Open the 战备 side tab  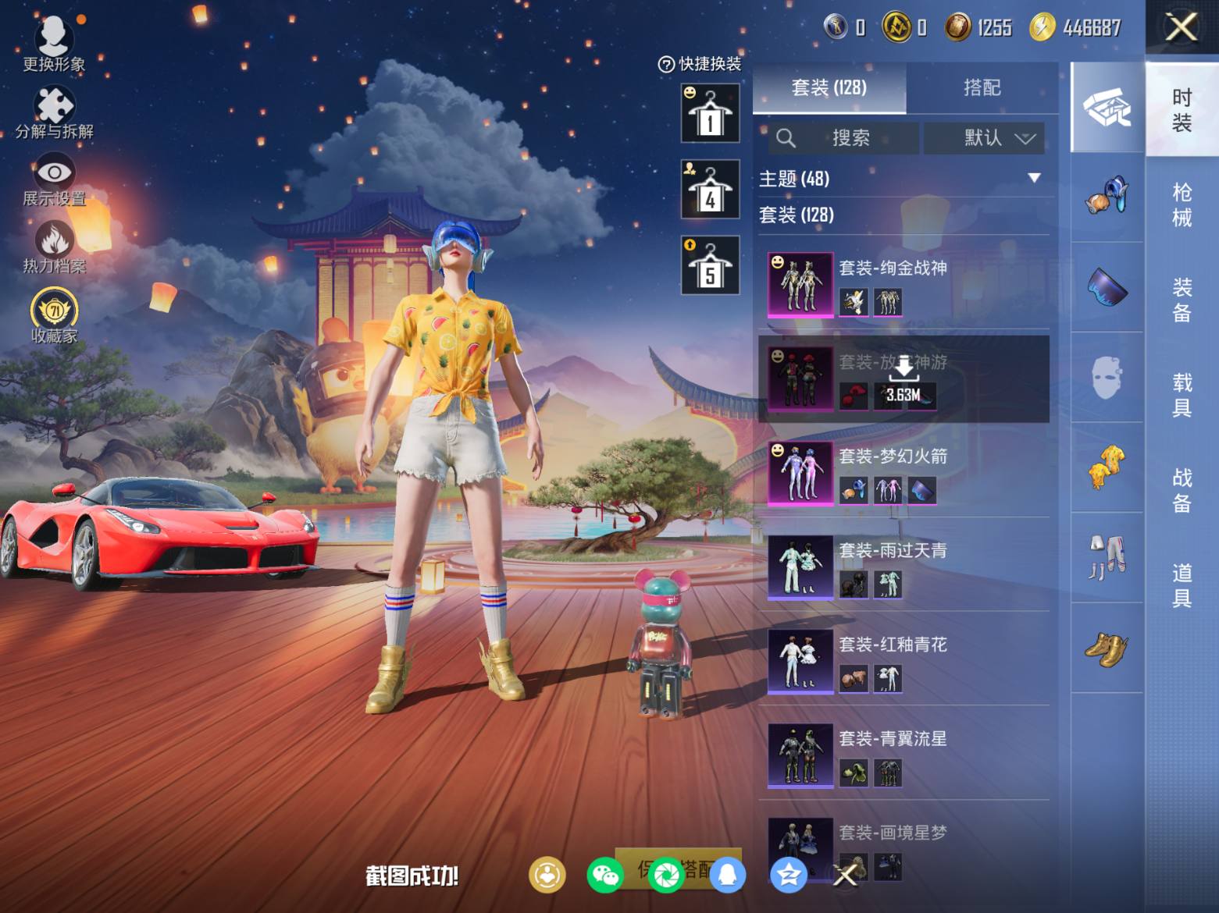(x=1182, y=490)
